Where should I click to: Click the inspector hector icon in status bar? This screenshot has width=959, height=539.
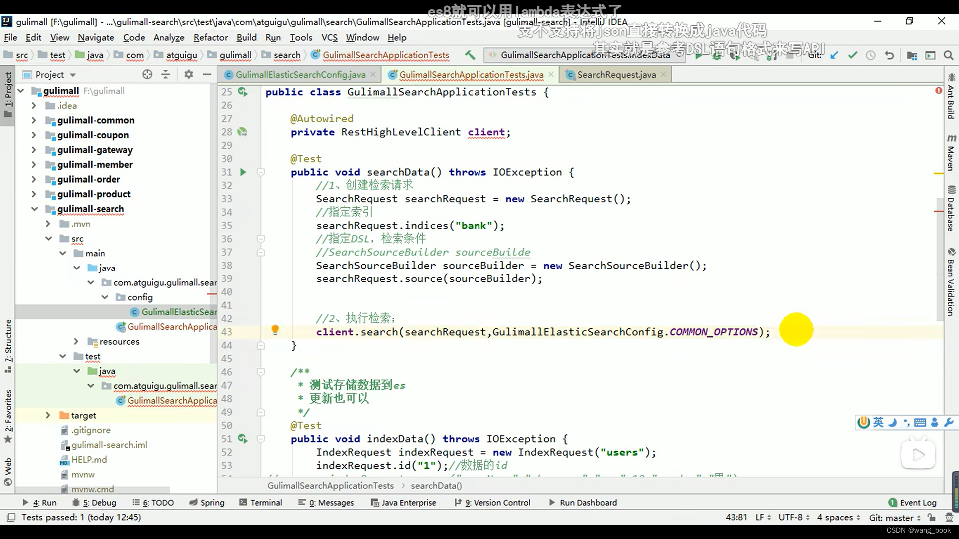tap(949, 518)
